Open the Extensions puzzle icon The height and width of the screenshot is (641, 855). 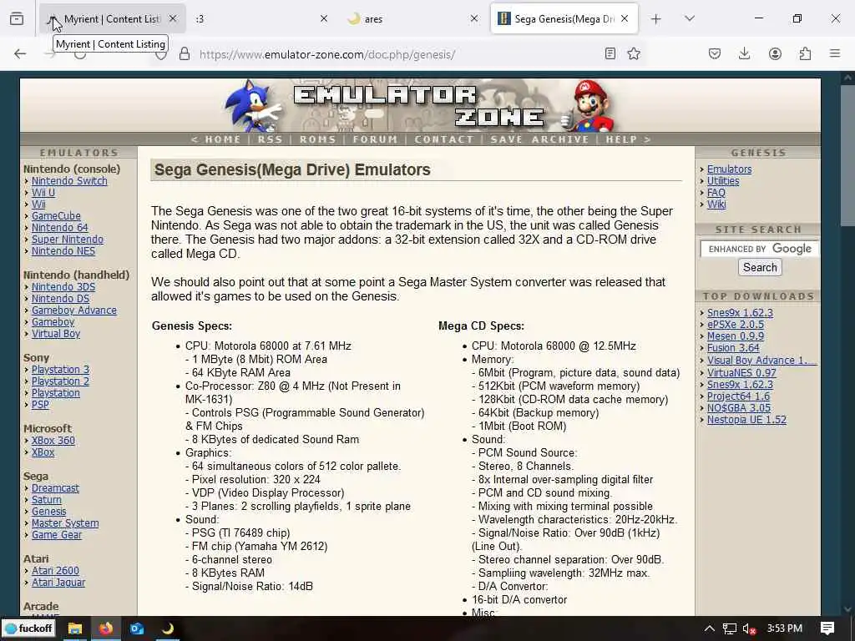click(805, 53)
